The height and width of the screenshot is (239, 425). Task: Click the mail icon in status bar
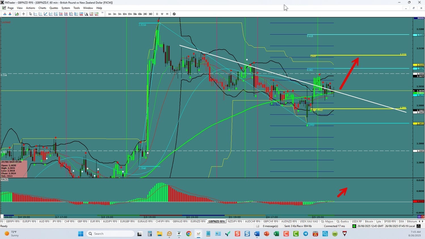[258, 226]
